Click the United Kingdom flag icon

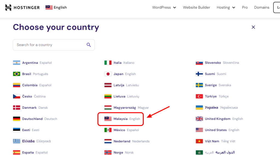coord(199,119)
